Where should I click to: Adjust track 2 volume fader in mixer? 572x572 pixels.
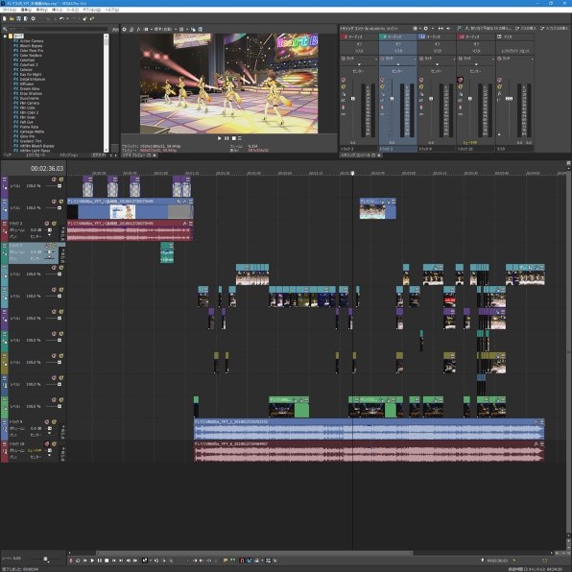click(x=353, y=99)
